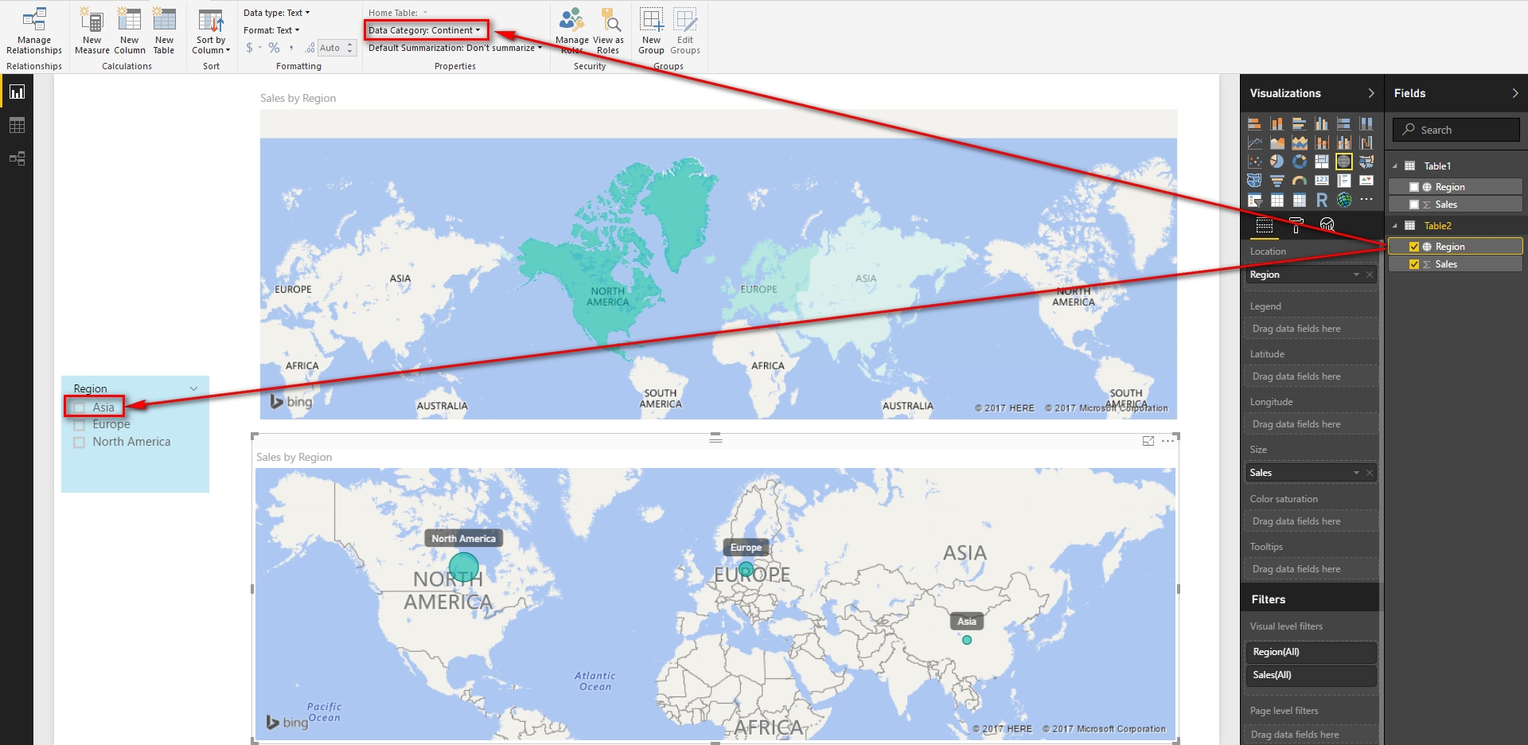Tick the Table1 Sales field checkbox
The image size is (1528, 745).
[1413, 205]
